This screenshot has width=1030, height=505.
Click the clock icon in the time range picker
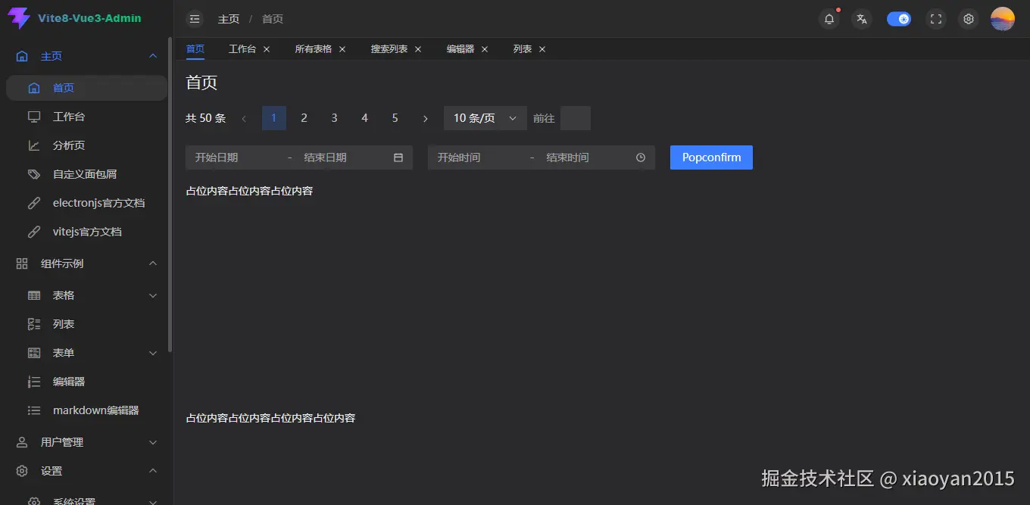pos(641,157)
